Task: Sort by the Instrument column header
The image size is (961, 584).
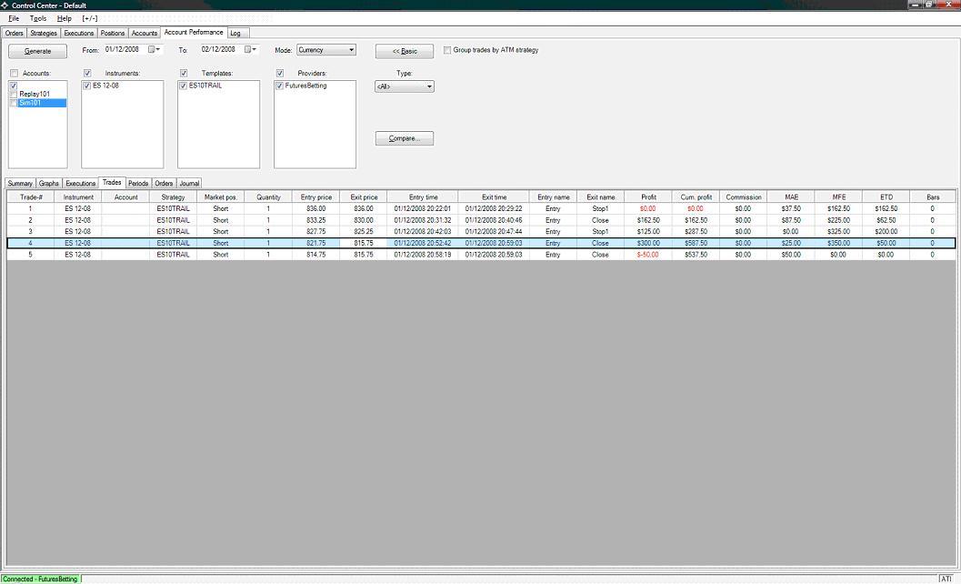Action: coord(78,197)
